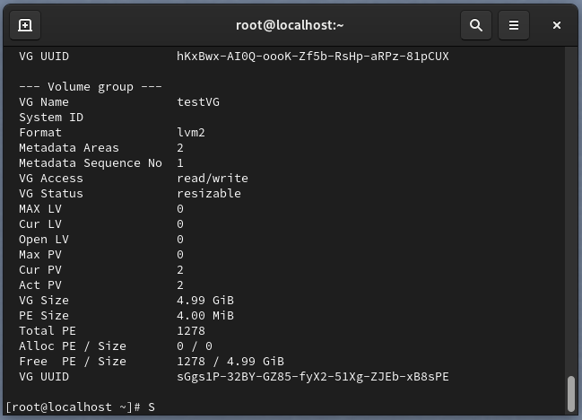Click the VG UUID starting with hKxBwx
Image resolution: width=582 pixels, height=420 pixels.
[x=313, y=57]
